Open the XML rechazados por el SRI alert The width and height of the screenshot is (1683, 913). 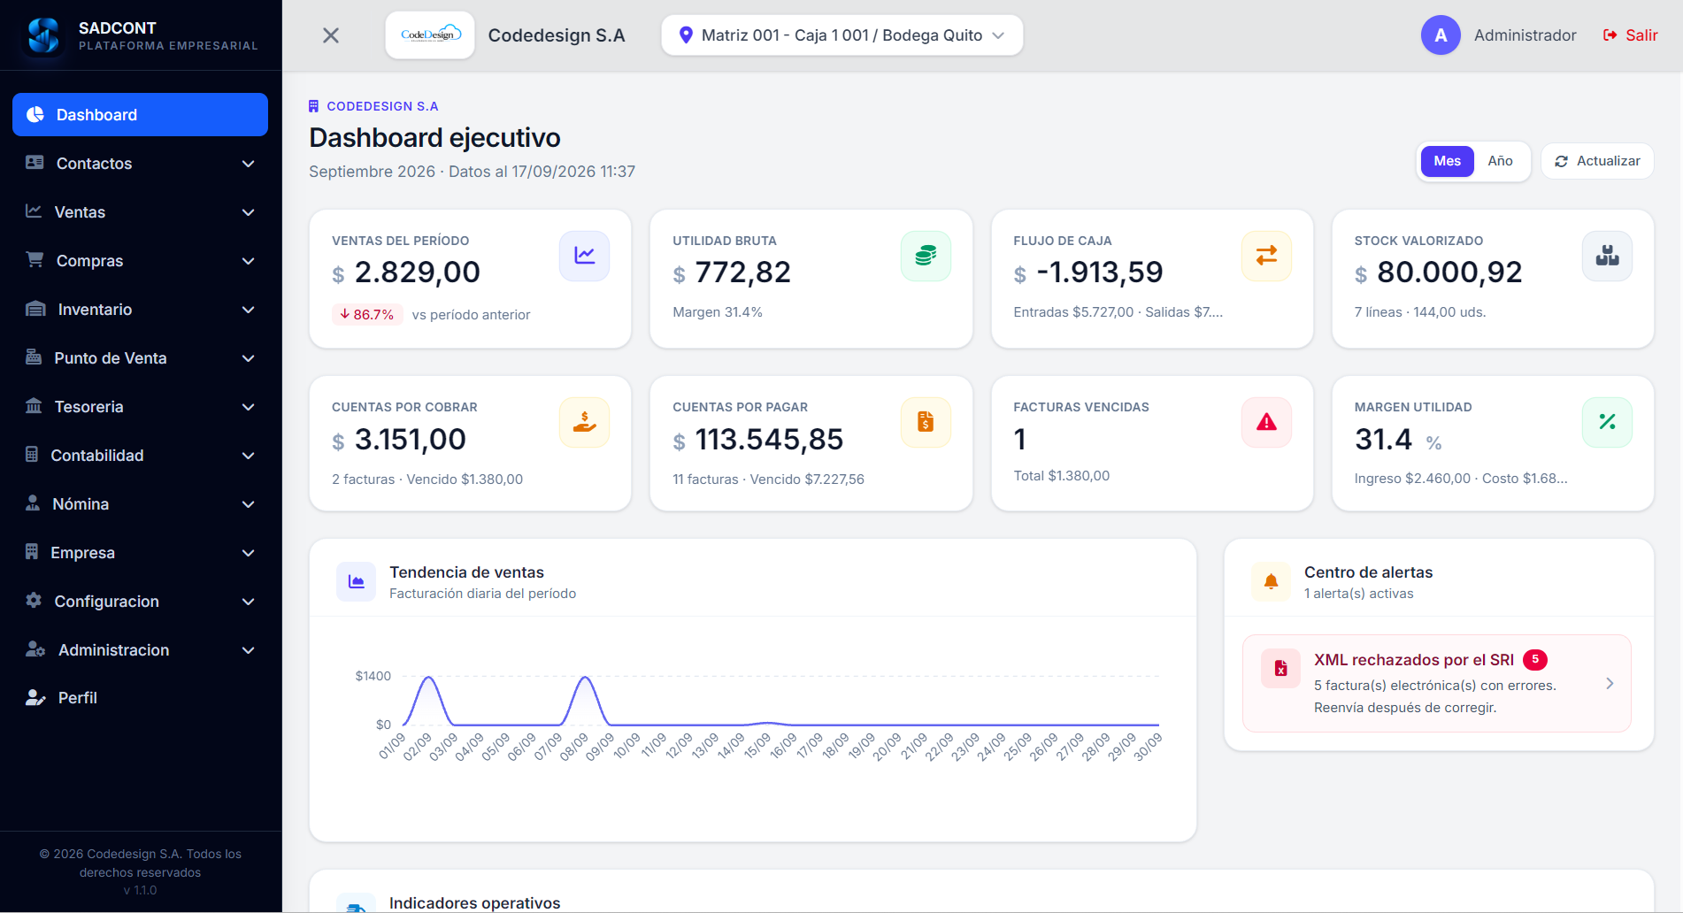point(1436,683)
